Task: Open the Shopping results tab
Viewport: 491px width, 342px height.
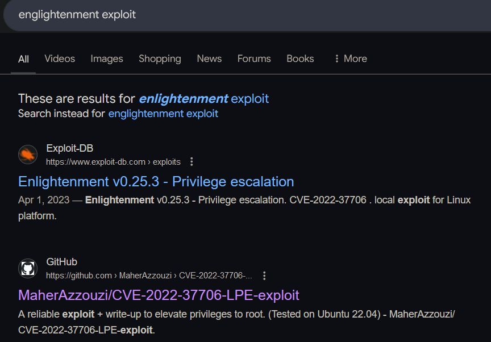Action: pyautogui.click(x=160, y=59)
